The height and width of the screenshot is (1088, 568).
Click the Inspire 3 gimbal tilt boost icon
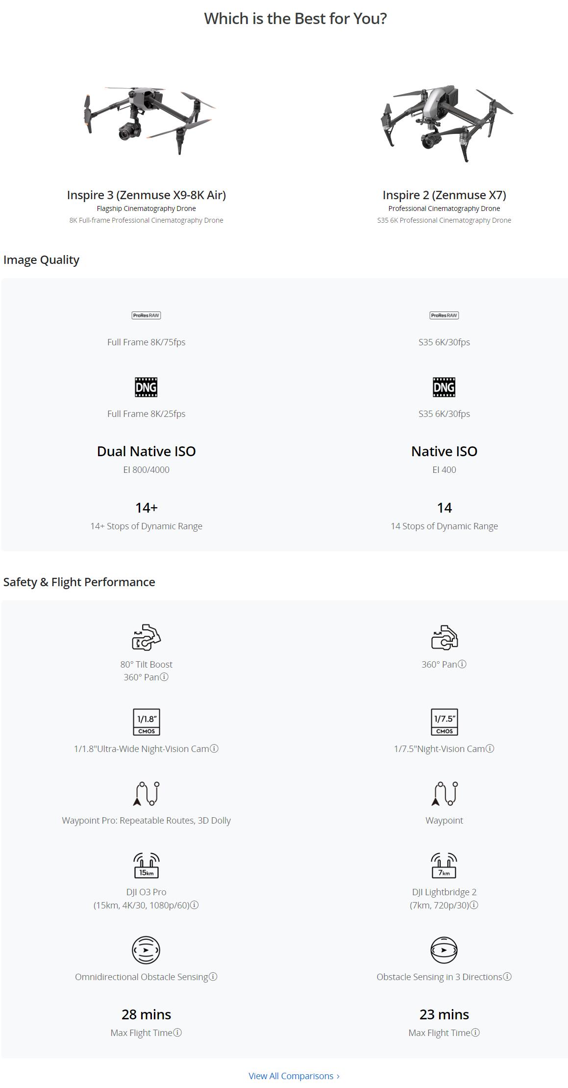(146, 637)
